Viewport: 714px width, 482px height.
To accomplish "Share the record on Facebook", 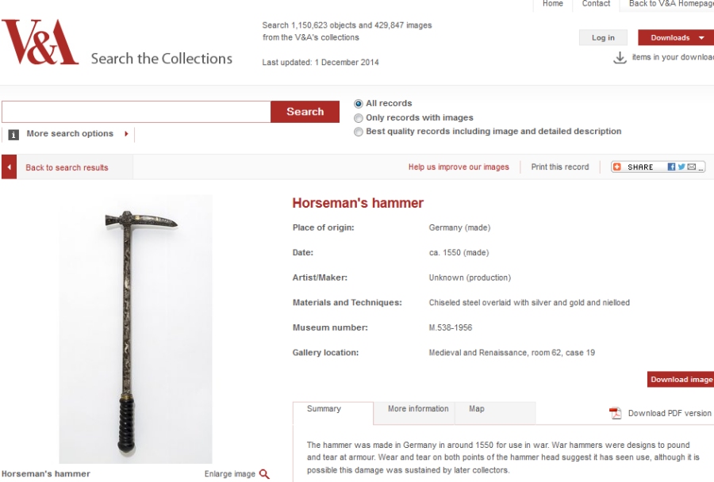I will [x=671, y=167].
